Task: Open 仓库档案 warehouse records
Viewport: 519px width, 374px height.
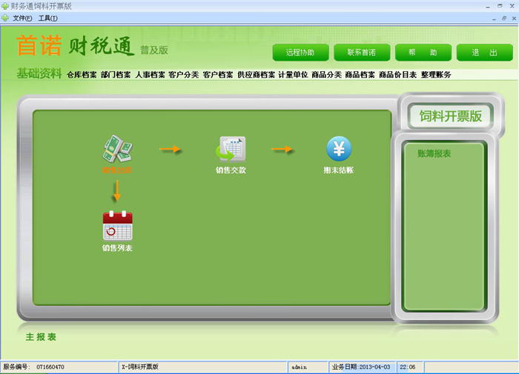Action: (x=82, y=75)
